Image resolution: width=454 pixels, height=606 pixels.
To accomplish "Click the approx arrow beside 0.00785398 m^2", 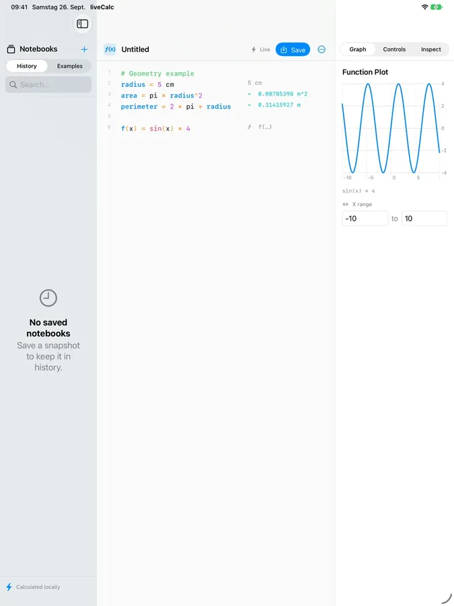I will pos(250,94).
